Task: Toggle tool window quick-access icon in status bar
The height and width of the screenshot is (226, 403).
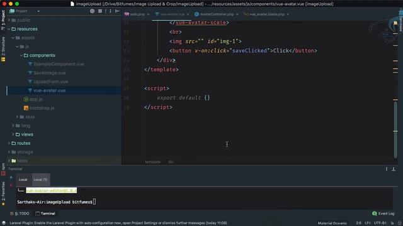Action: [4, 223]
